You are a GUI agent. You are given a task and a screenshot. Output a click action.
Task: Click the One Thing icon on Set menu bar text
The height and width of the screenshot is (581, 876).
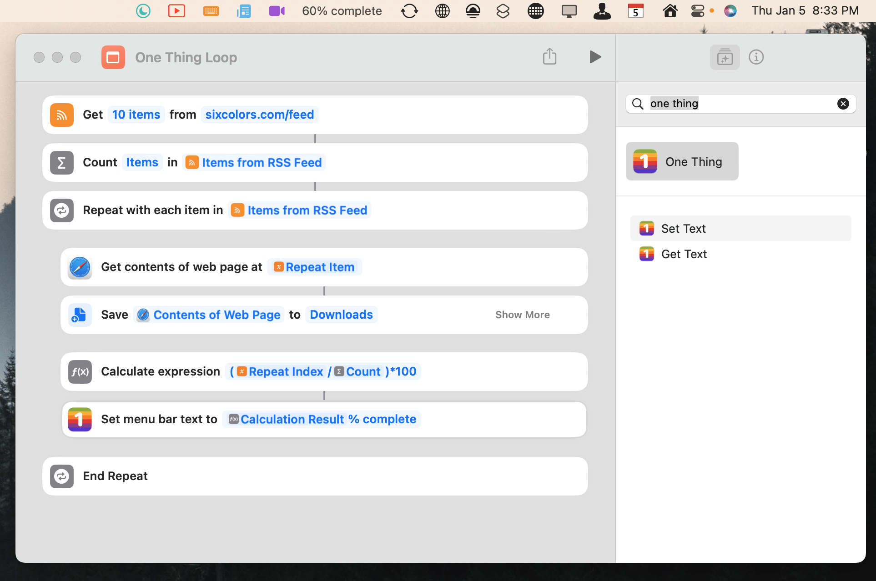point(80,419)
